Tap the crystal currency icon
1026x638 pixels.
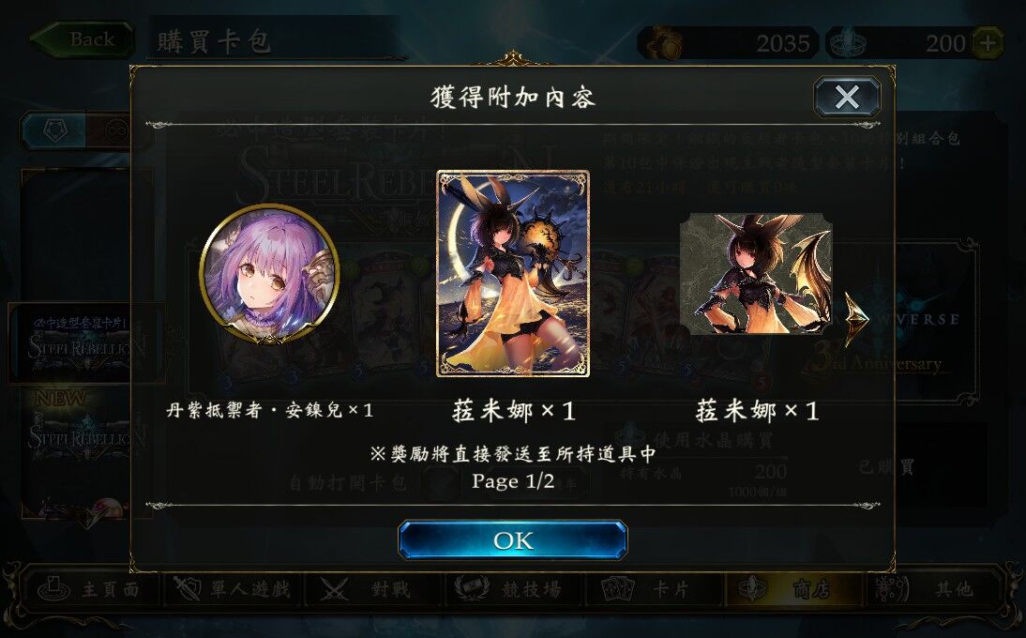848,43
